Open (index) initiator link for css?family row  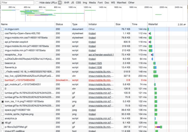92,34
